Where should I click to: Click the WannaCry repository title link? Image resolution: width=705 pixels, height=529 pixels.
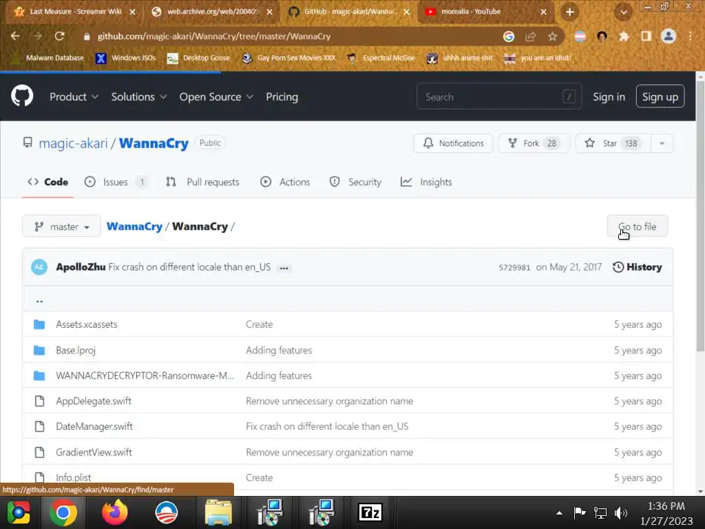click(x=154, y=143)
